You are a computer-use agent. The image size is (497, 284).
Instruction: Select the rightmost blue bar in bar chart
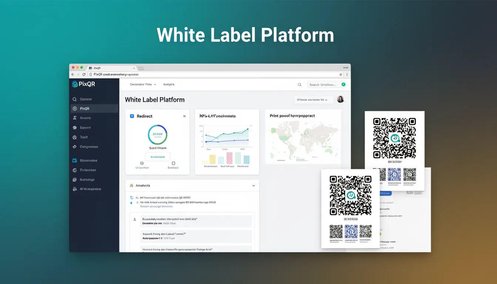[x=246, y=159]
